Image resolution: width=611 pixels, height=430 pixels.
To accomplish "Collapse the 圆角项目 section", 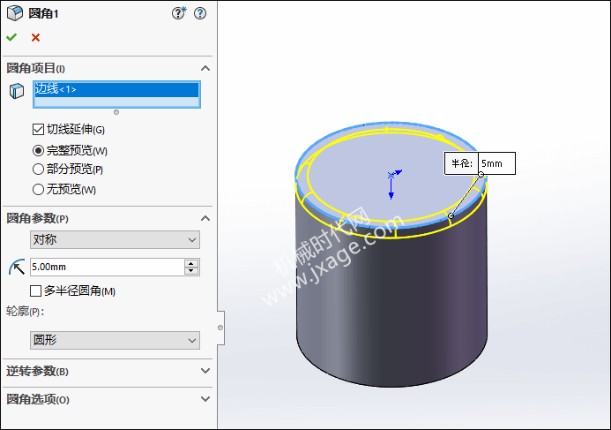I will click(x=205, y=68).
